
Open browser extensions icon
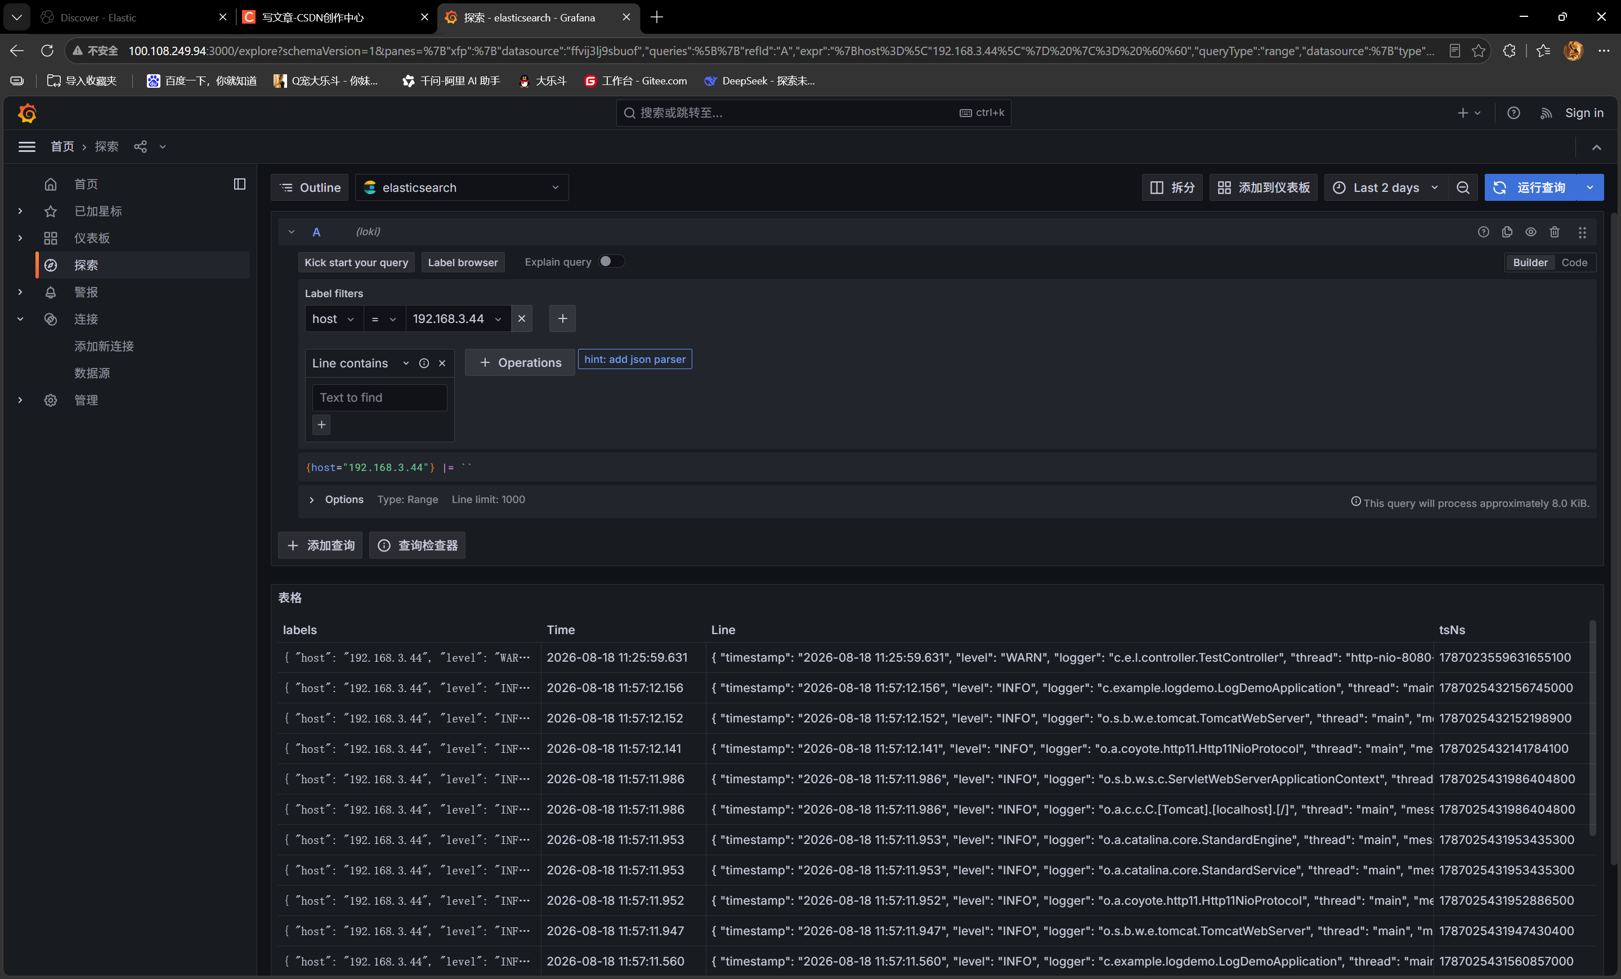pos(1509,51)
